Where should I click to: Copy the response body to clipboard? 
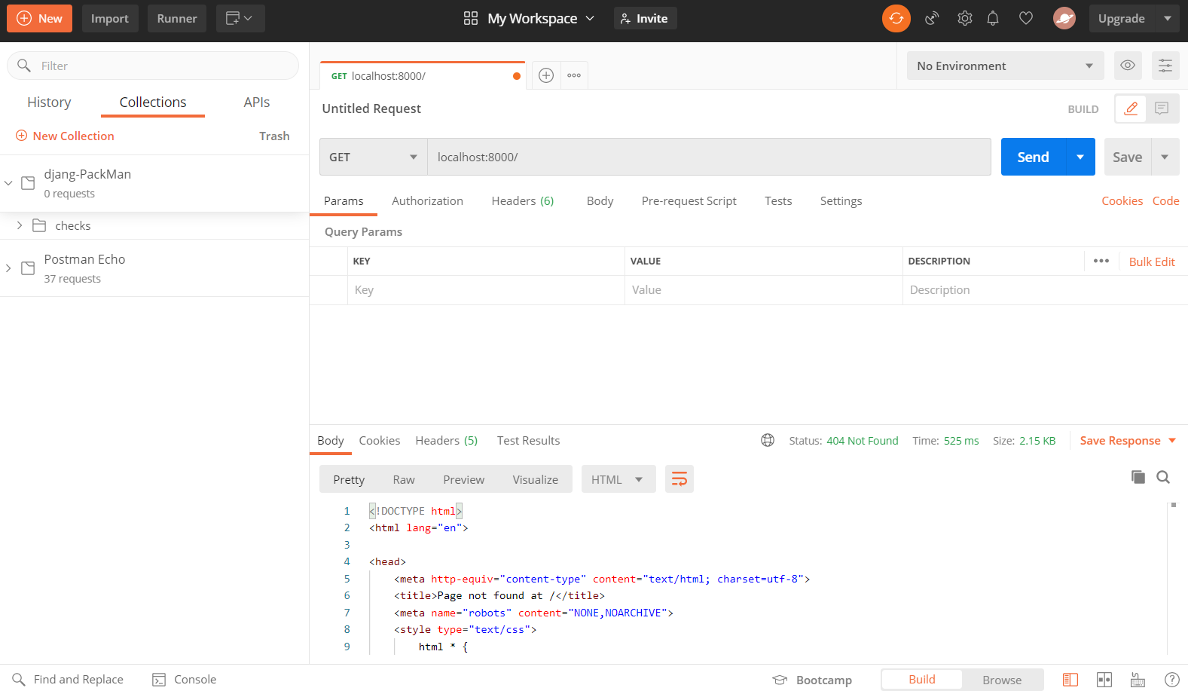1138,477
